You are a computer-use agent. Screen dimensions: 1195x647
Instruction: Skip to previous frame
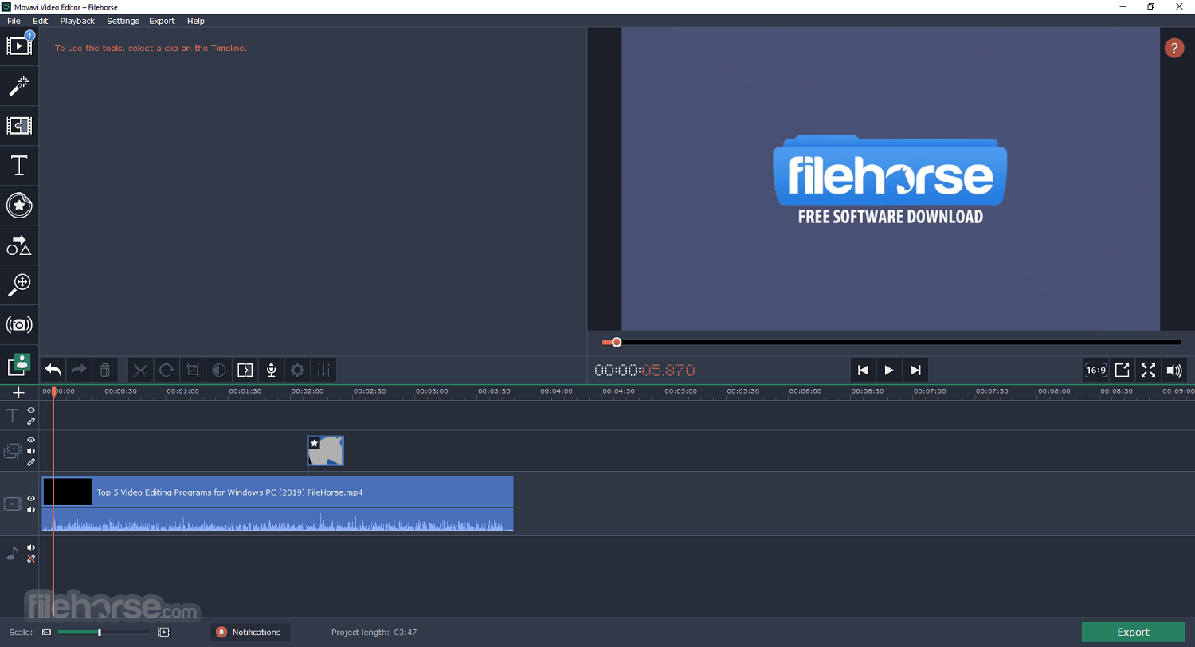coord(863,370)
